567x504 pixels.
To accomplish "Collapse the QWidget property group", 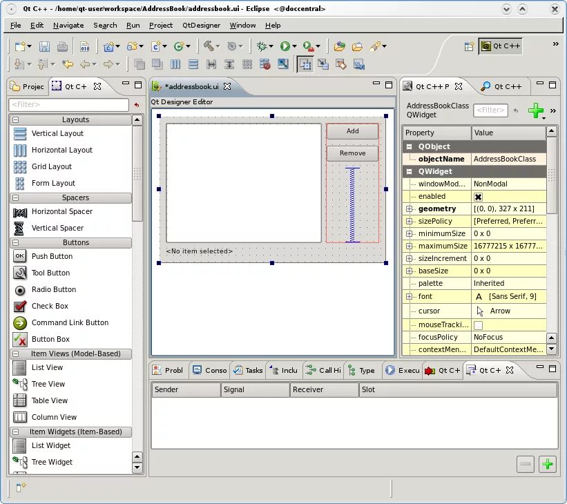I will 409,172.
